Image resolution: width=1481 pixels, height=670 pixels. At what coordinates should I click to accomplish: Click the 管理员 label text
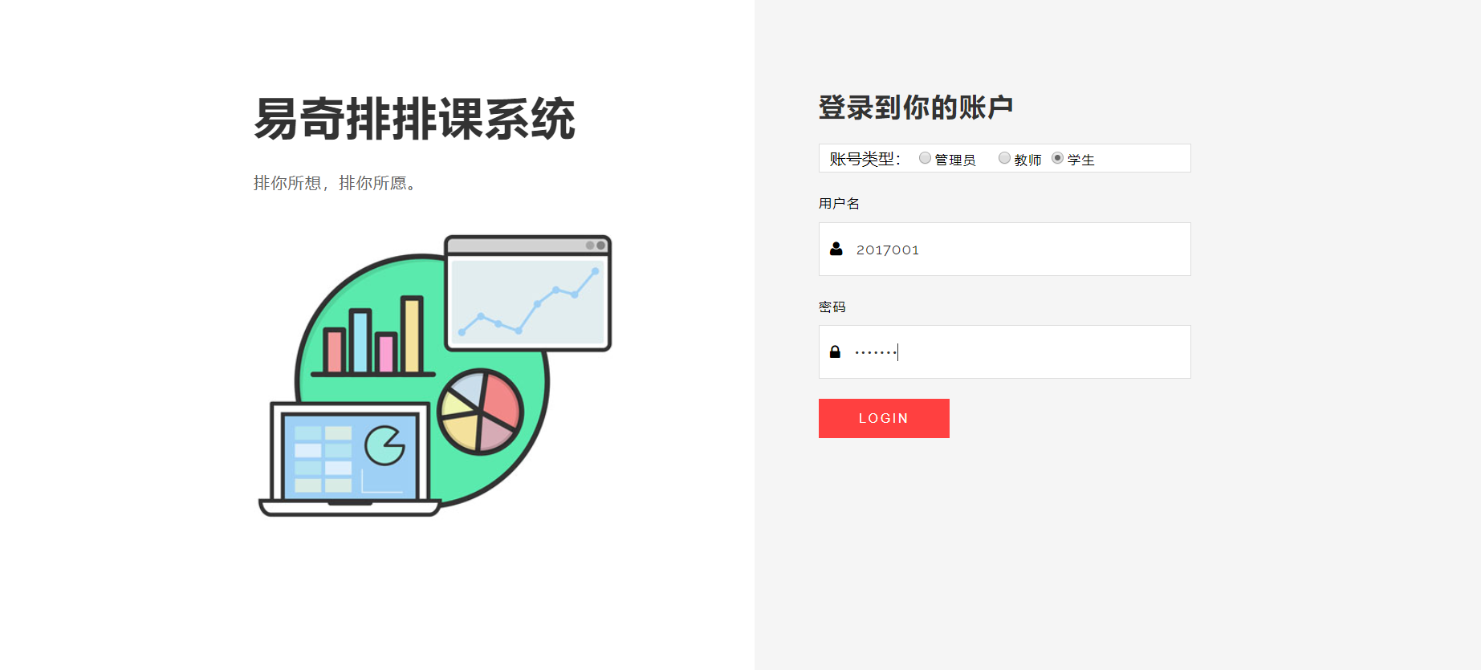(955, 160)
